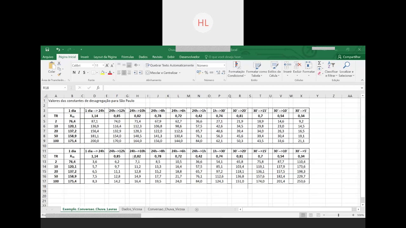Increase font size with large A icon
Screen dimensions: 406x228
coord(107,66)
